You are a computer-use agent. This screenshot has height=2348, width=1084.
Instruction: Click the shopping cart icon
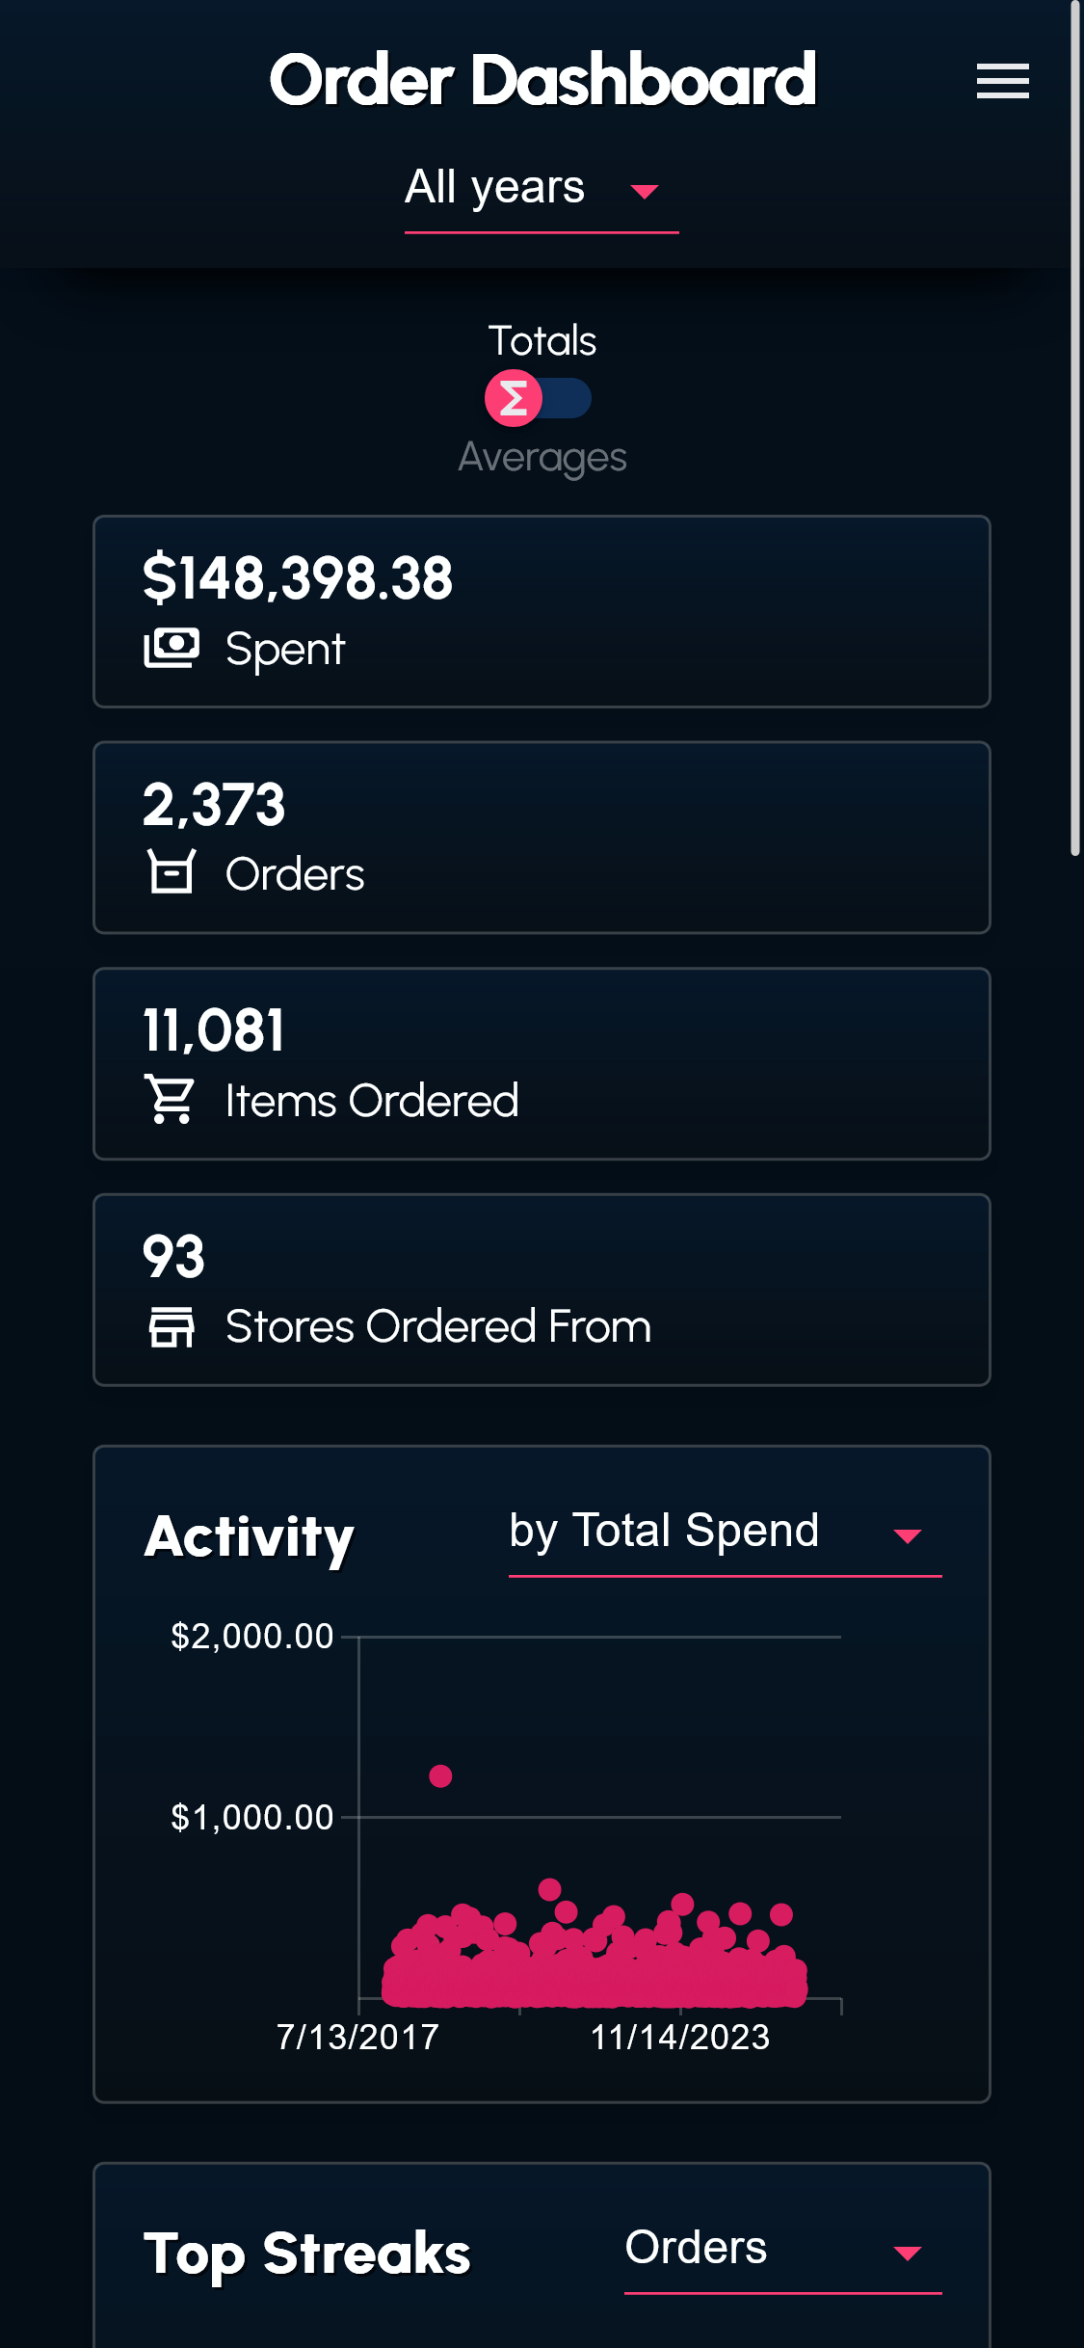170,1099
